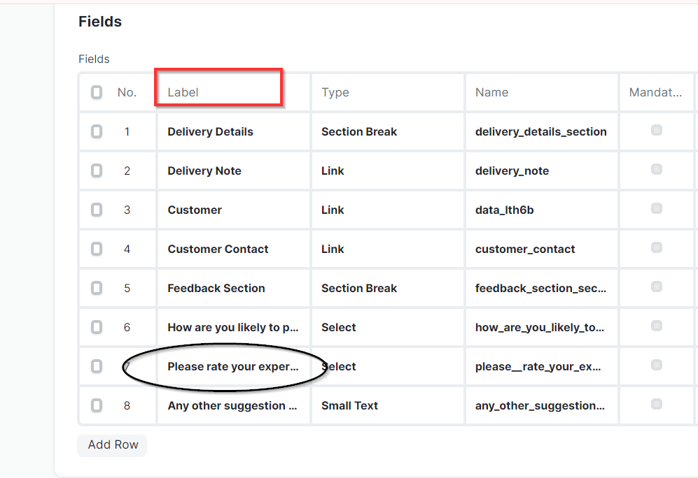Select row 1 Delivery Details checkbox

pos(97,131)
